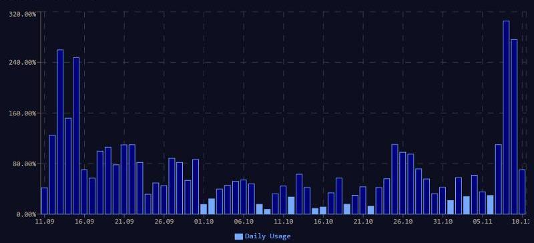
Task: Select the bar above the 21.09 tick
Action: click(124, 180)
